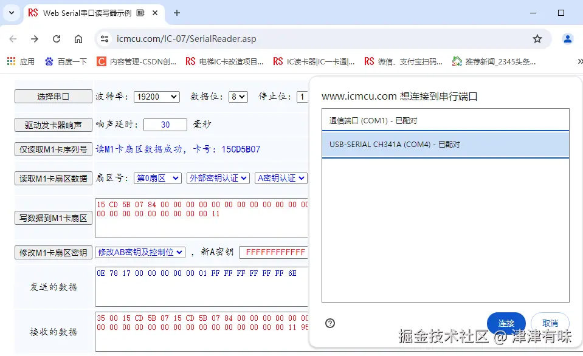The height and width of the screenshot is (356, 583).
Task: Go back to previous page
Action: (13, 39)
